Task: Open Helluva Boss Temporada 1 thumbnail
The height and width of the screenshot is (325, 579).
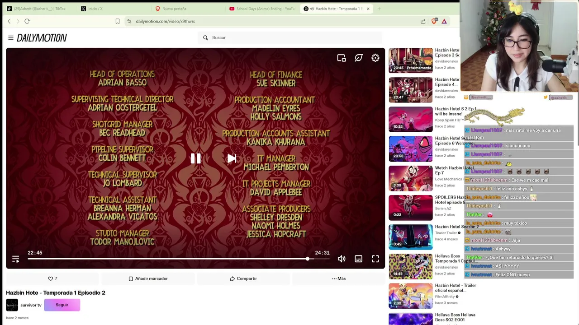Action: 411,266
